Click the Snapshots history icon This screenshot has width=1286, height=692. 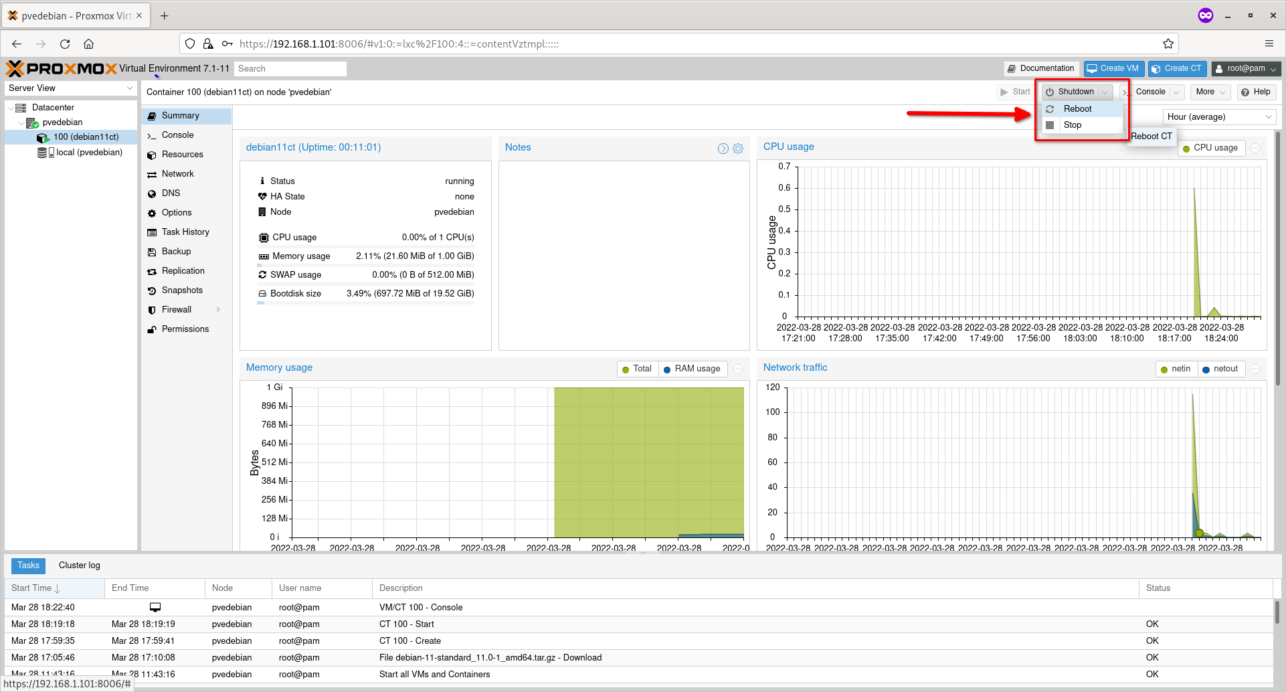click(x=152, y=290)
